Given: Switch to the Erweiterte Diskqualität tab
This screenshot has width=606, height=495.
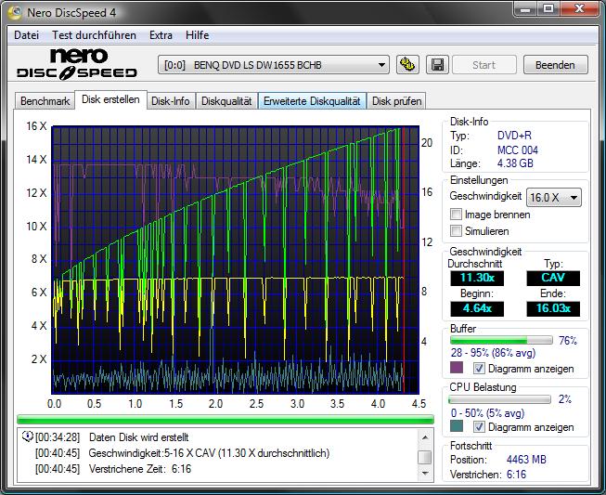Looking at the screenshot, I should [x=312, y=101].
